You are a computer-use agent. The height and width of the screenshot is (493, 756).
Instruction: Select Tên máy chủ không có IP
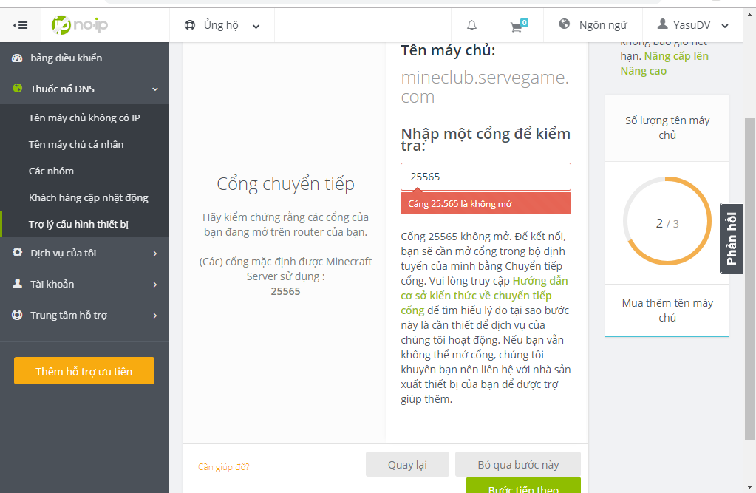coord(84,118)
